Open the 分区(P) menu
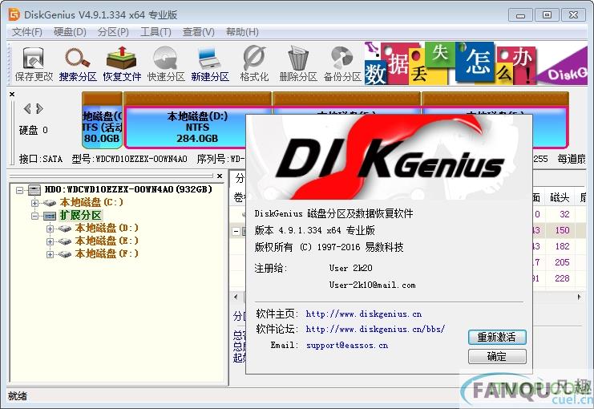The width and height of the screenshot is (594, 409). pyautogui.click(x=113, y=32)
